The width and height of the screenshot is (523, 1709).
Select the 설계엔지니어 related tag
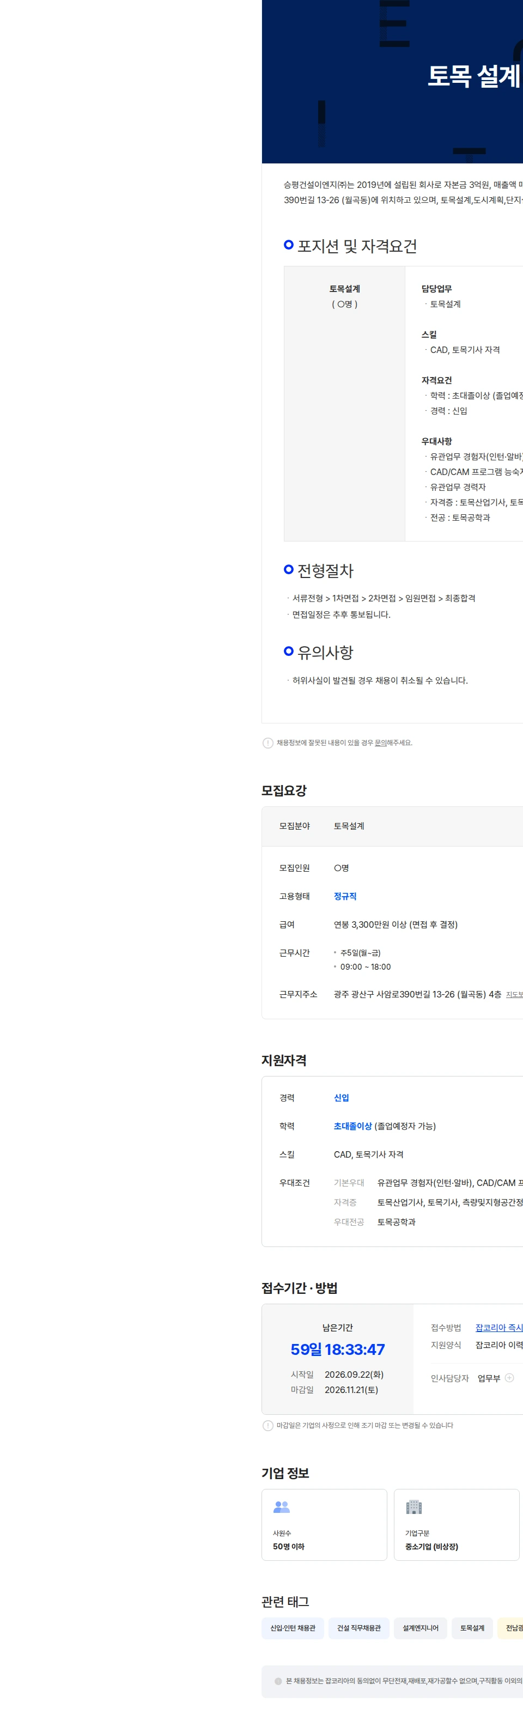pos(420,1627)
